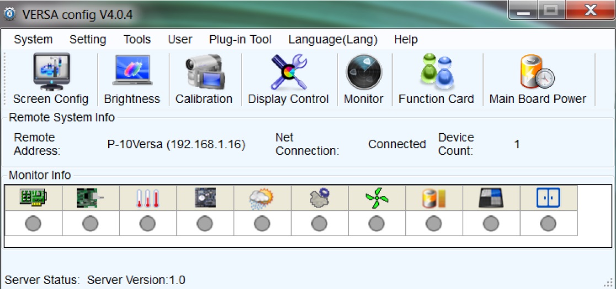Image resolution: width=616 pixels, height=289 pixels.
Task: Close the VERSA config window
Action: click(591, 10)
